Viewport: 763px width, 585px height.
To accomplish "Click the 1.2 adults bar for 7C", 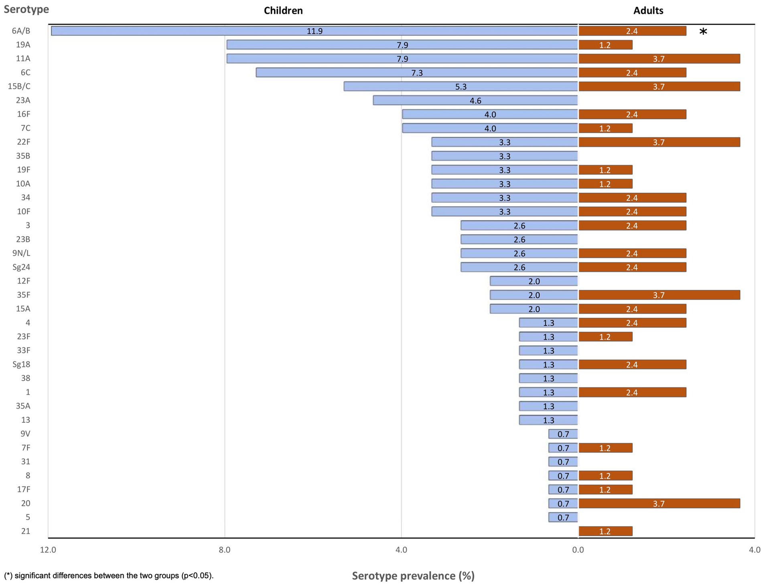I will point(605,128).
